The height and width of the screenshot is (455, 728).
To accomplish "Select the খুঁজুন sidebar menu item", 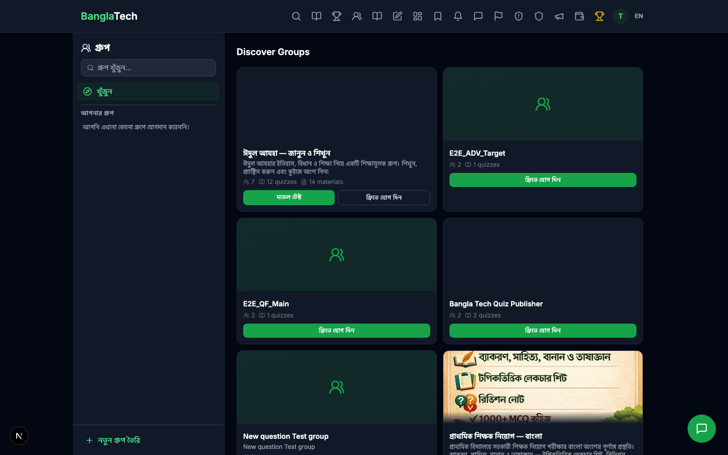I will pyautogui.click(x=148, y=92).
